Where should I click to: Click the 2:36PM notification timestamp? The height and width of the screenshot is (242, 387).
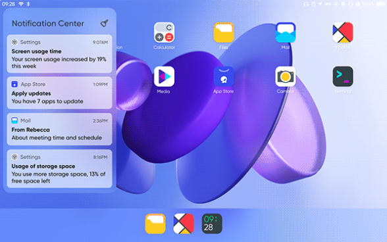click(x=100, y=121)
